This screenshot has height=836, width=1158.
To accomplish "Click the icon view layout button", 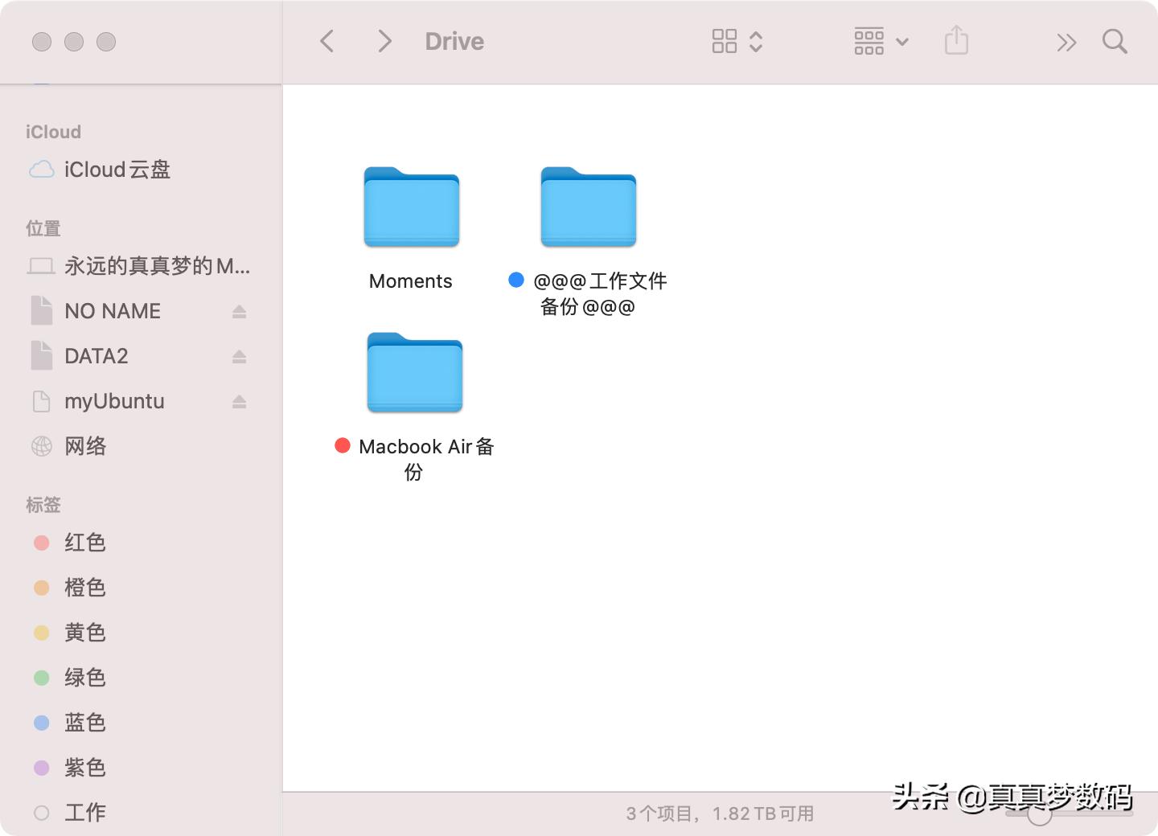I will pyautogui.click(x=725, y=41).
